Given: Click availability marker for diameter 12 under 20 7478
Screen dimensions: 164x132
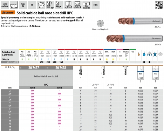Looking at the screenshot, I should [60, 124].
